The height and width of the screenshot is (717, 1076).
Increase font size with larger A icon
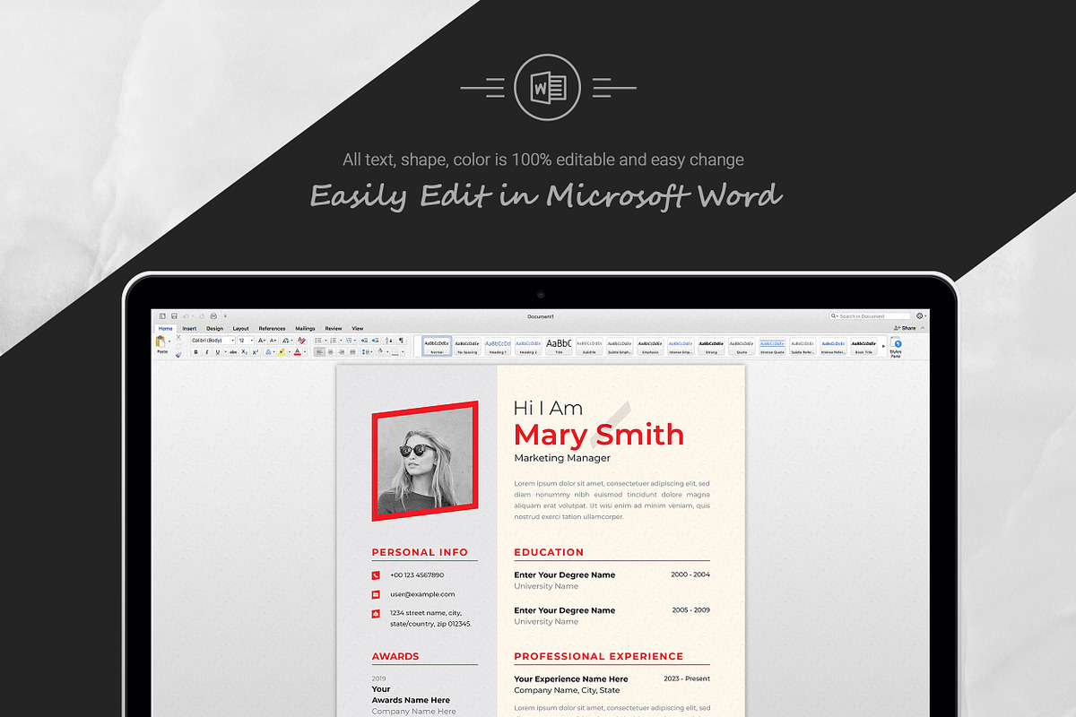pyautogui.click(x=262, y=341)
